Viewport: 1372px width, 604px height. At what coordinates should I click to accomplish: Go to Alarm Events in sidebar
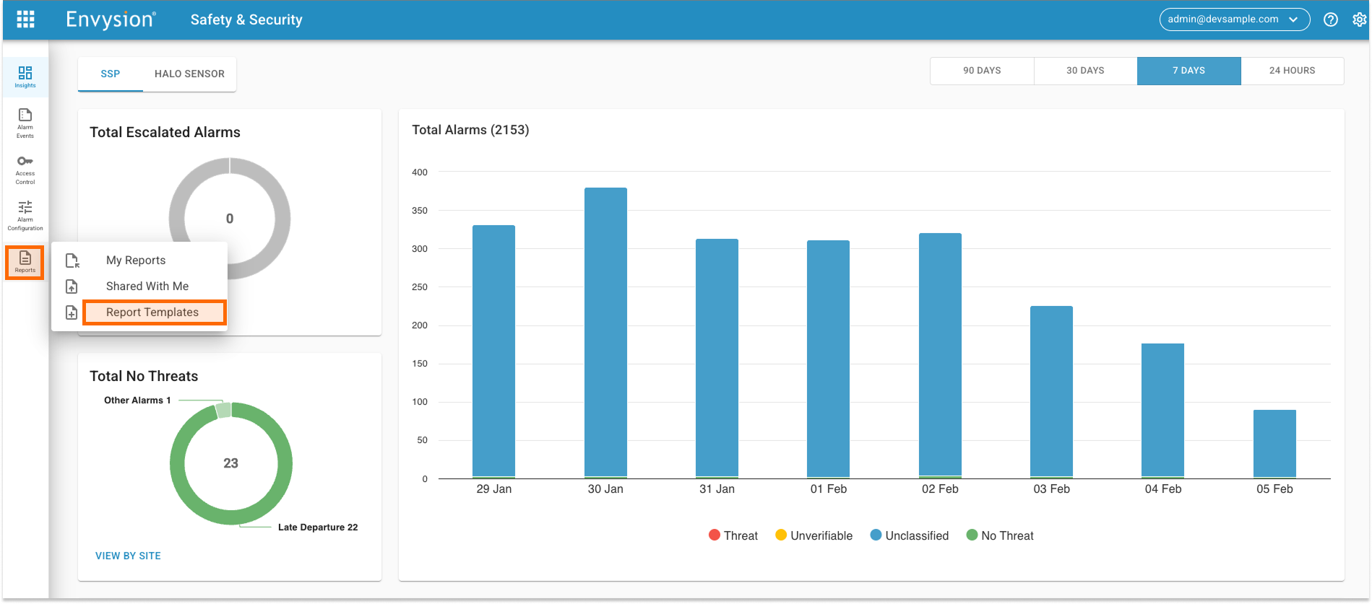[25, 123]
